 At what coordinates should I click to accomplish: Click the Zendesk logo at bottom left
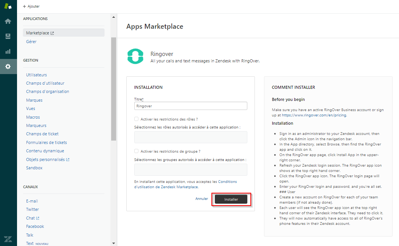click(x=8, y=239)
